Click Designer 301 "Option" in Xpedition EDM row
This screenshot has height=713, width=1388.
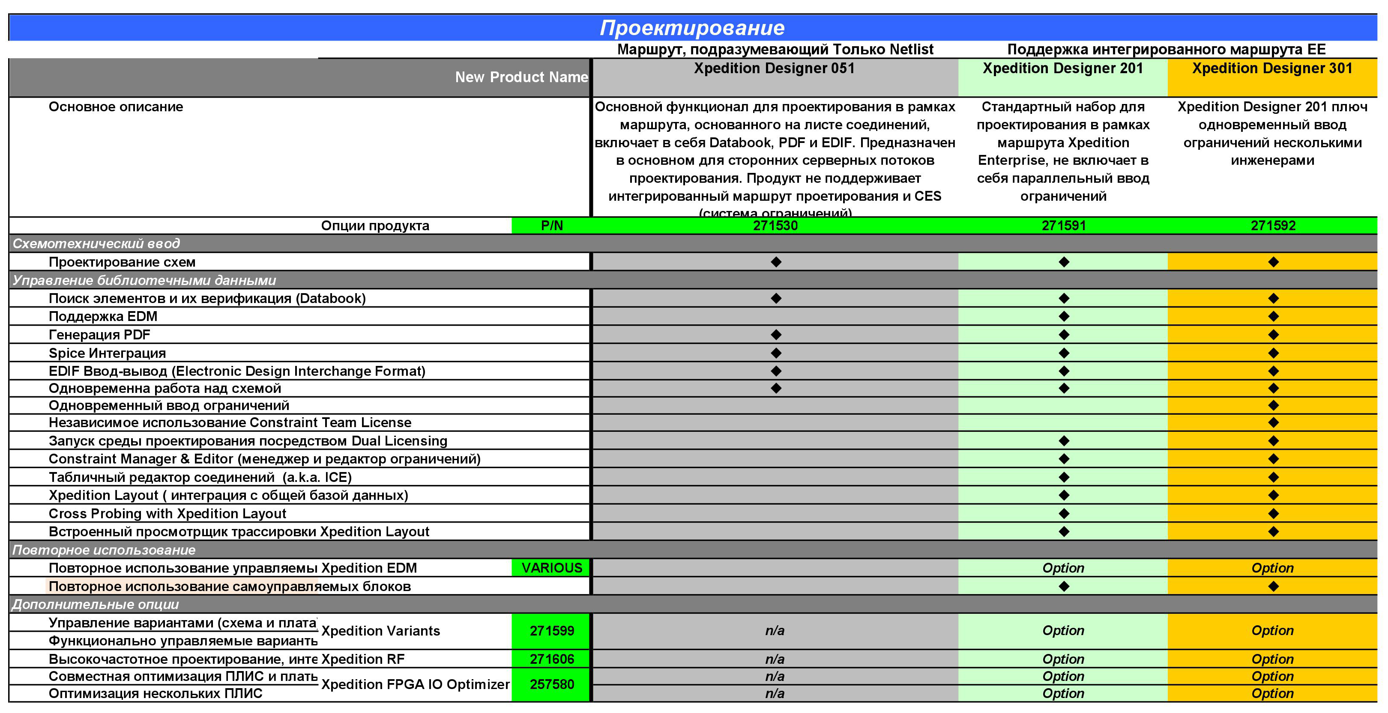(1272, 568)
